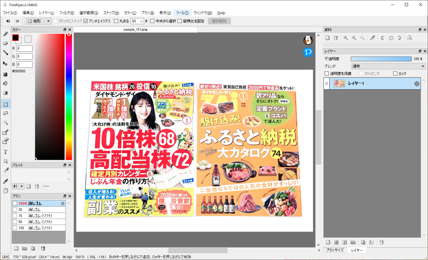
Task: Open the ツール menu
Action: pos(182,13)
